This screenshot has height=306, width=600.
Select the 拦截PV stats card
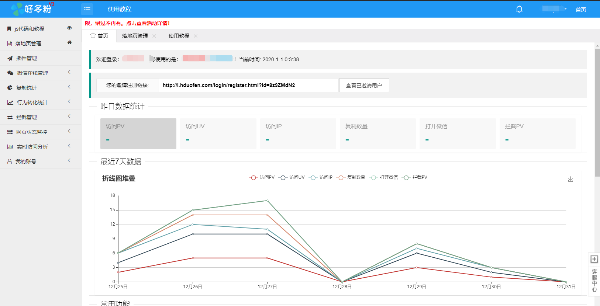pyautogui.click(x=538, y=133)
